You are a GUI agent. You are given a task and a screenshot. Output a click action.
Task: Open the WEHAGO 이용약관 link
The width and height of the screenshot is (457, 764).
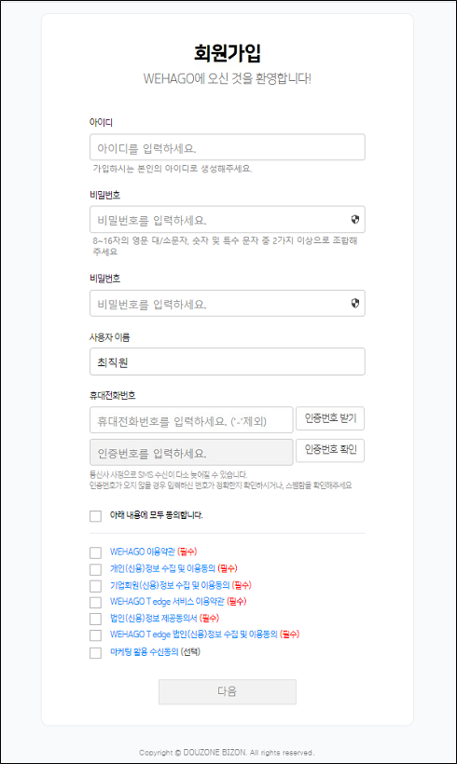point(142,552)
